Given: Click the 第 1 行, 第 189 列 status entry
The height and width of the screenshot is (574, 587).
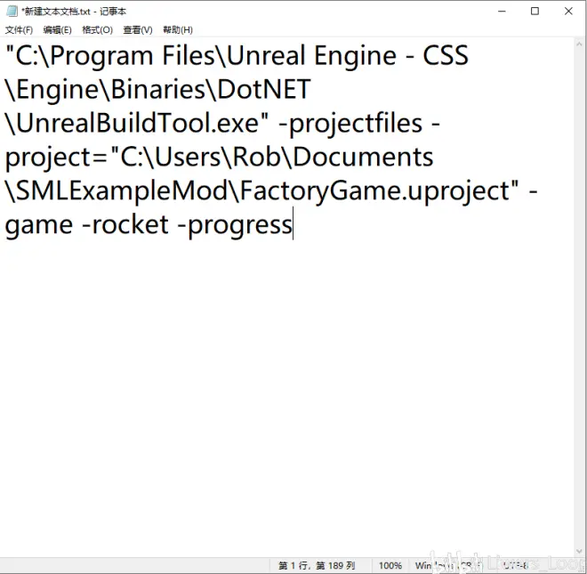Looking at the screenshot, I should coord(317,565).
